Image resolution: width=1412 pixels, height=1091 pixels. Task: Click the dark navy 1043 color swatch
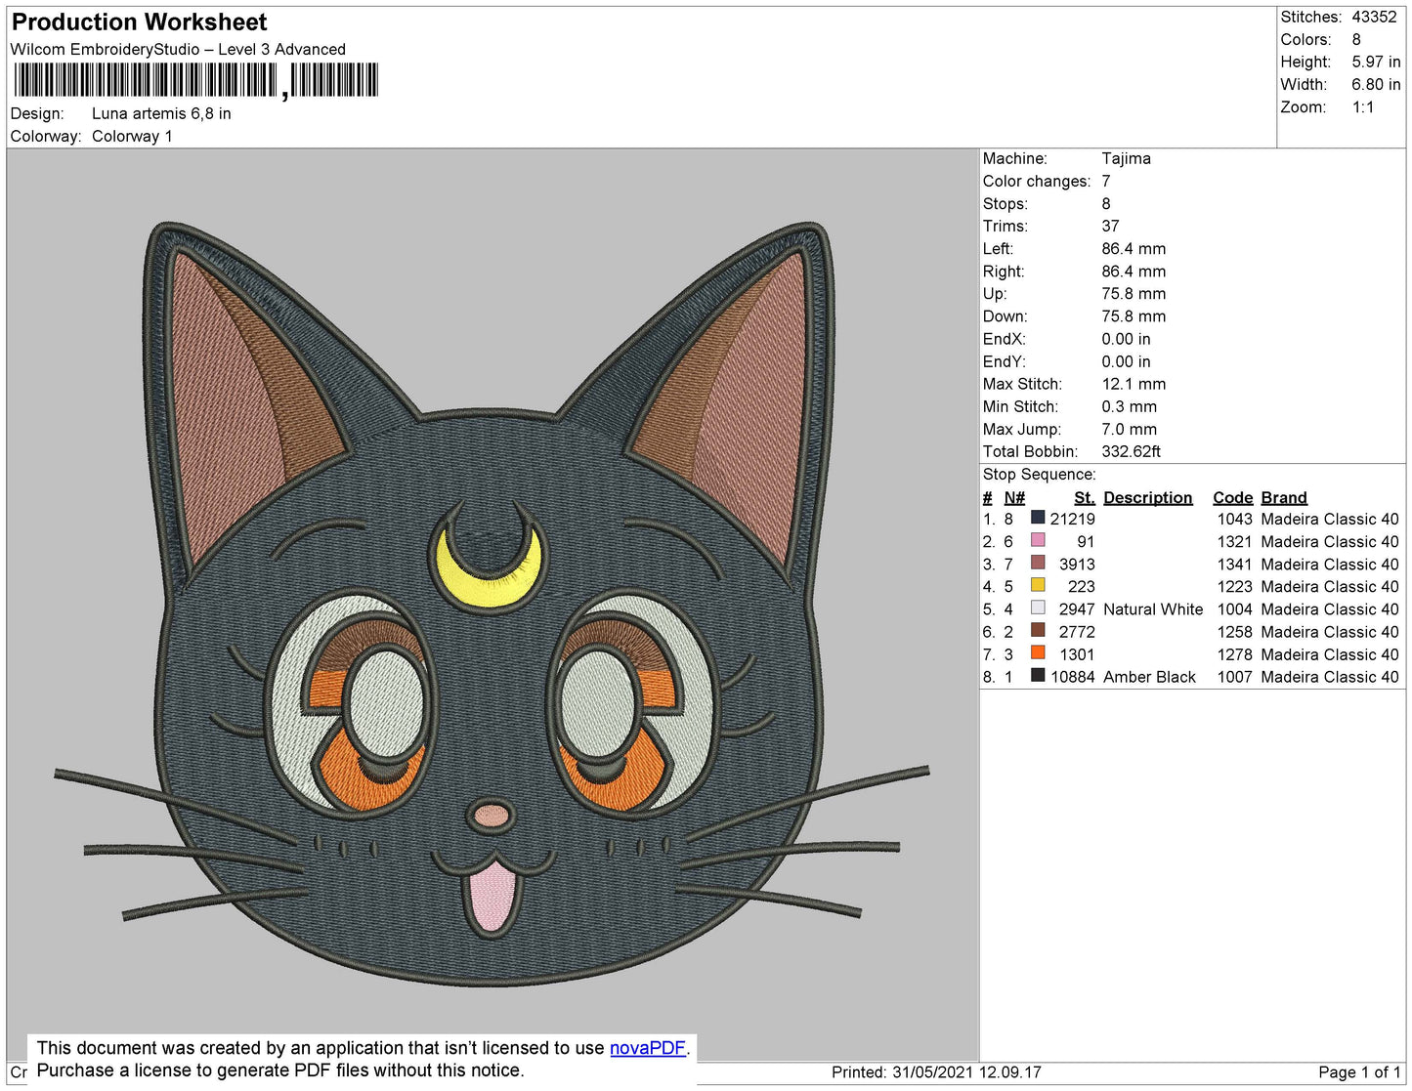1038,518
